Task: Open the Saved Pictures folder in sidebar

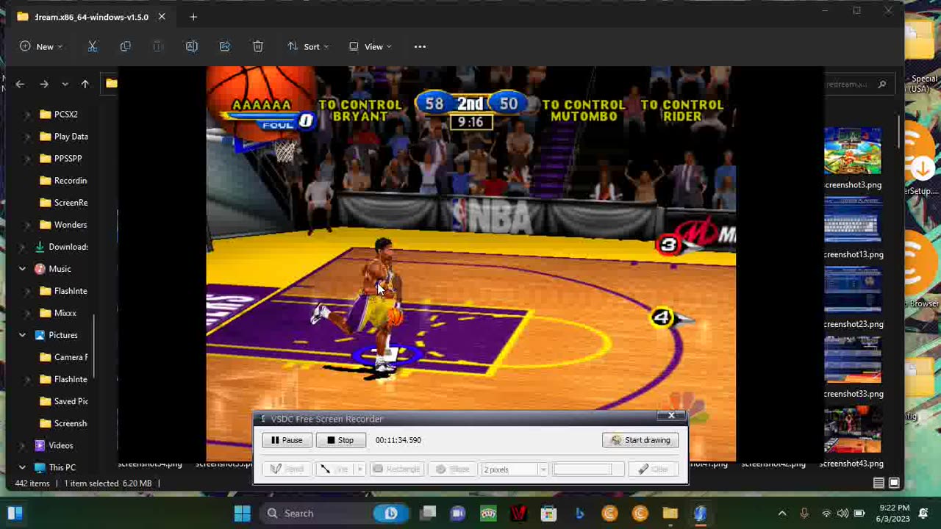Action: [x=63, y=401]
